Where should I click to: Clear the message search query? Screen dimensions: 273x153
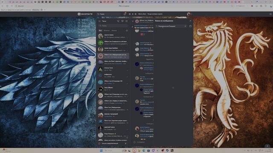(x=185, y=26)
